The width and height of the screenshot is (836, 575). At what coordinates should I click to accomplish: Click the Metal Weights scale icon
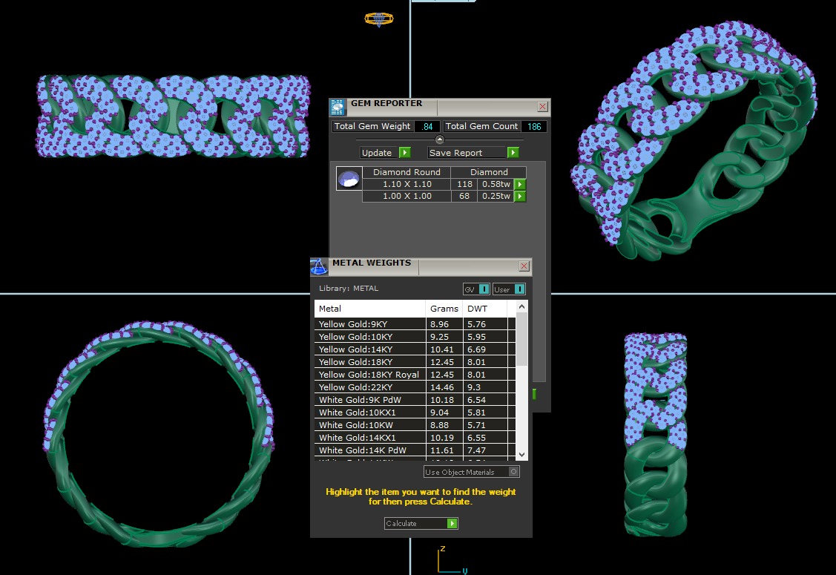[x=319, y=267]
